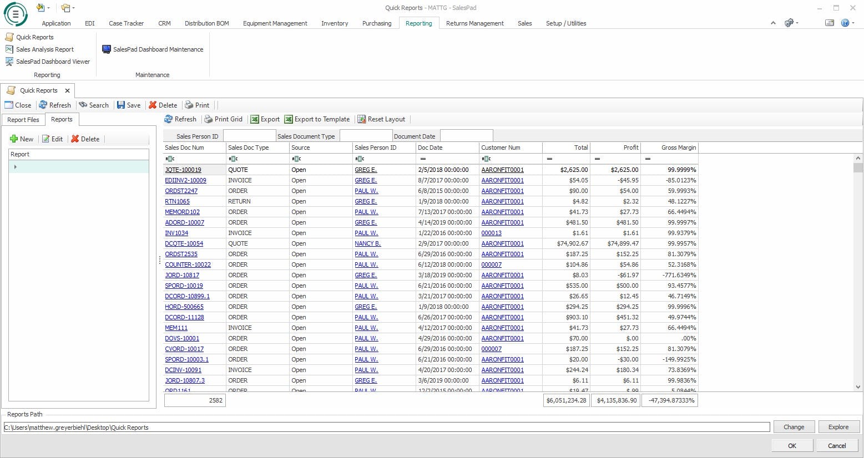This screenshot has width=864, height=458.
Task: Open document link JQTE-100019
Action: click(183, 170)
